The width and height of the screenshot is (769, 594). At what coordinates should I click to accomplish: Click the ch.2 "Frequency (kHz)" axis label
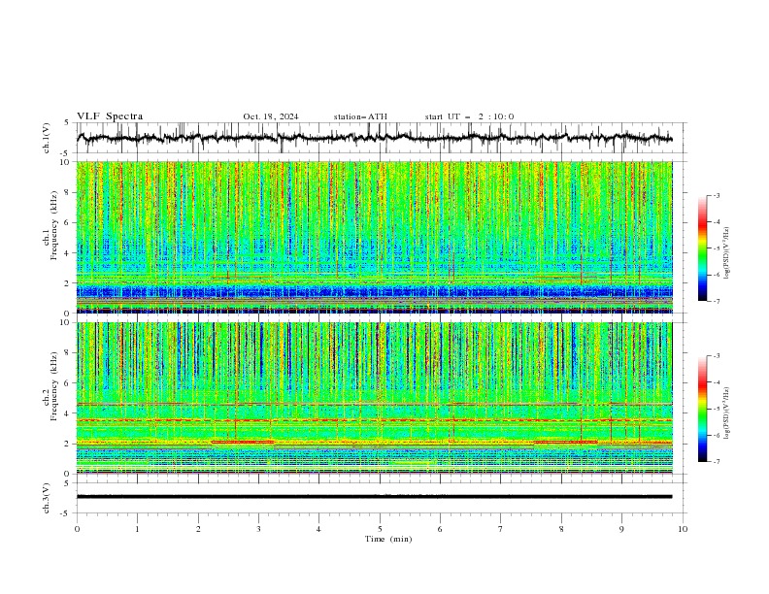click(54, 385)
